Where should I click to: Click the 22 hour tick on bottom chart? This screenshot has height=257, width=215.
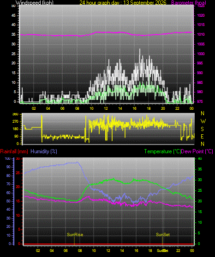(x=178, y=251)
